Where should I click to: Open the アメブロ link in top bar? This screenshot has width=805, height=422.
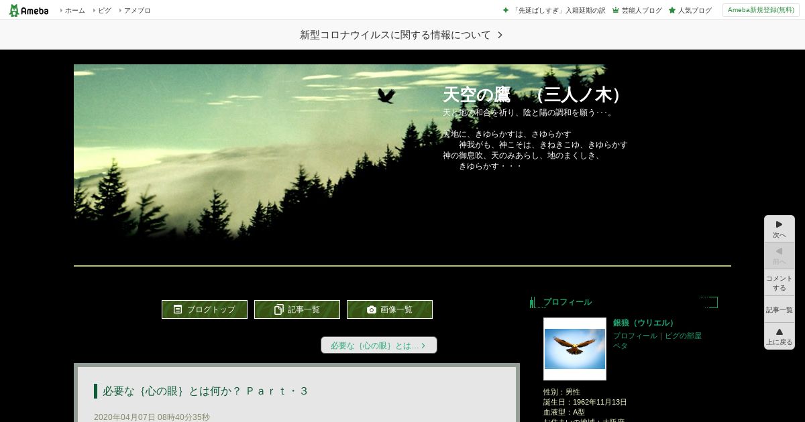coord(137,10)
